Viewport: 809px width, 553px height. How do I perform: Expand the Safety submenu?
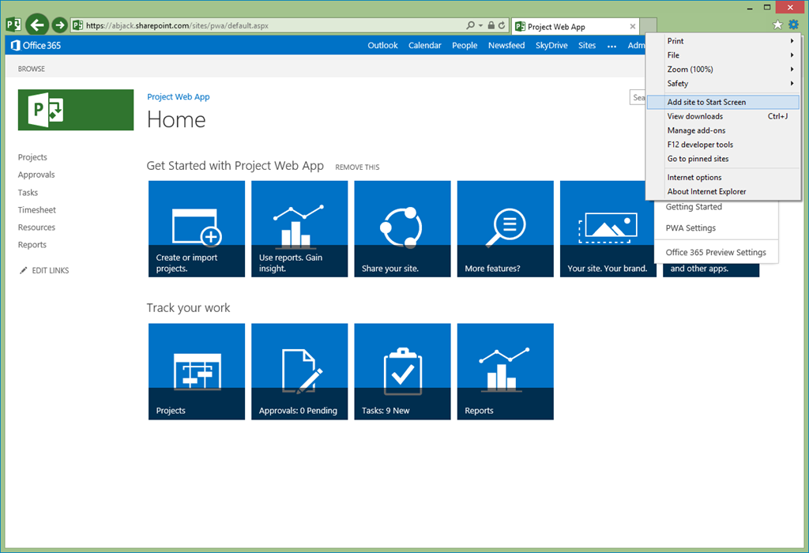(724, 84)
